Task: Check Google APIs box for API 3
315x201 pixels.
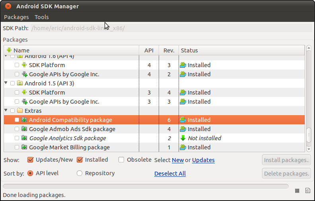Action: (17, 102)
